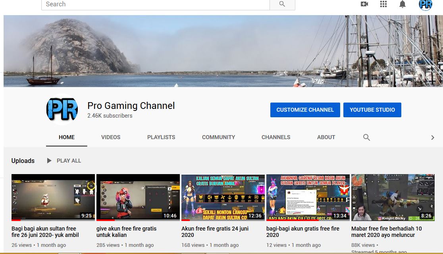
Task: Open thumbnail of 10:46 video
Action: point(138,198)
